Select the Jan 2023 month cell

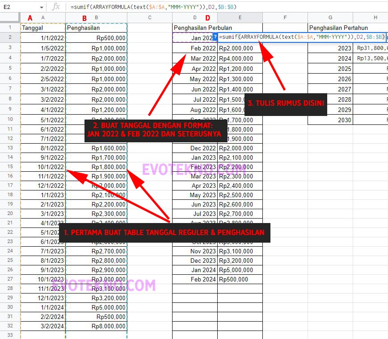[195, 157]
